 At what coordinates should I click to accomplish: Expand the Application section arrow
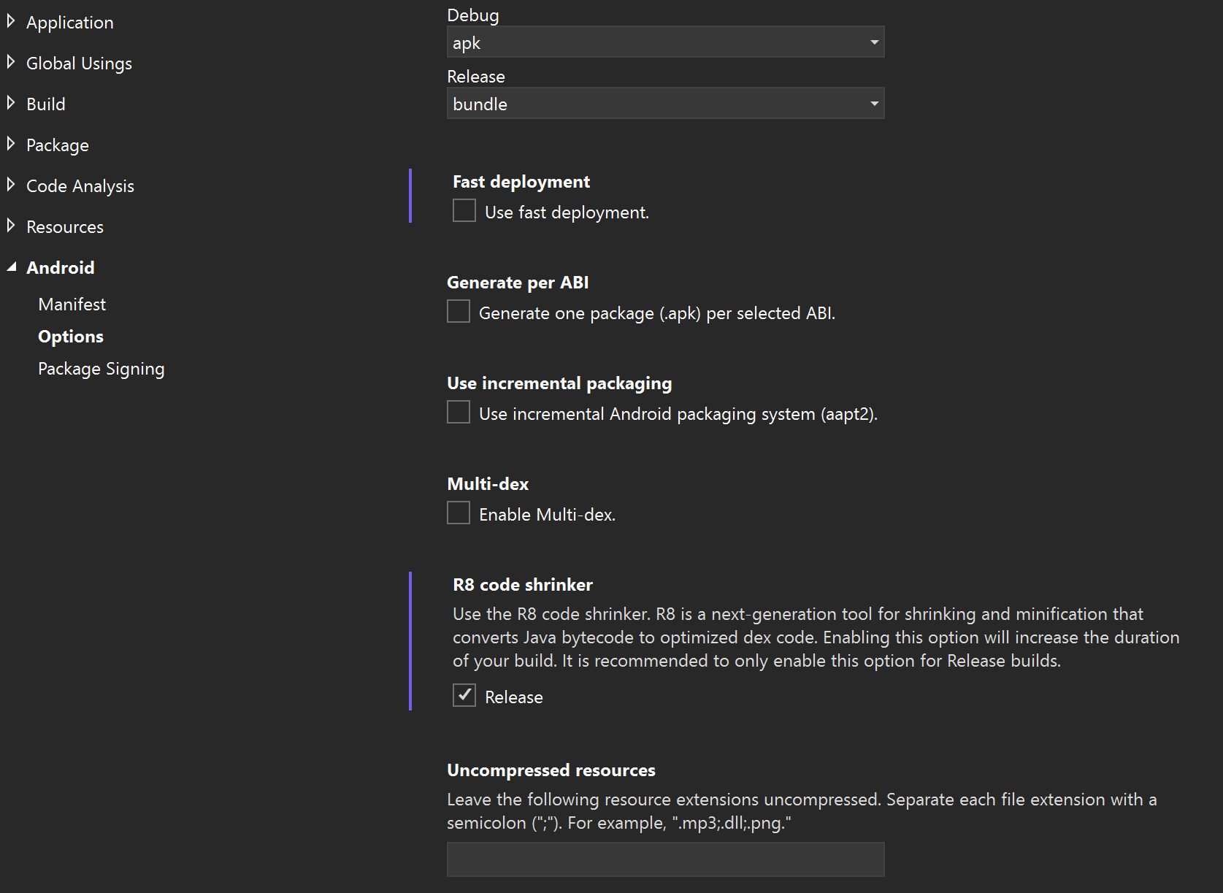tap(11, 22)
